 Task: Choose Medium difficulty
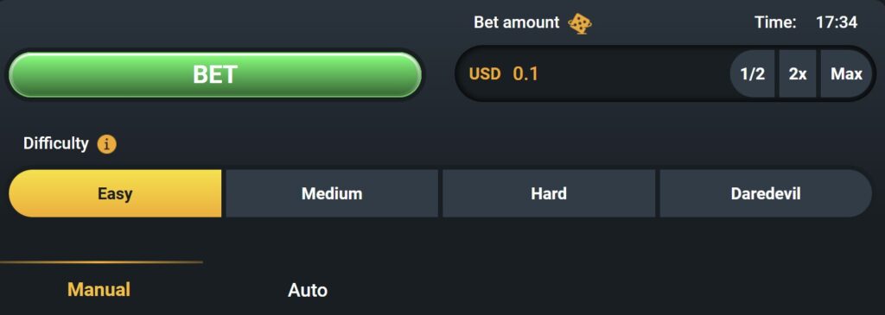(x=332, y=194)
